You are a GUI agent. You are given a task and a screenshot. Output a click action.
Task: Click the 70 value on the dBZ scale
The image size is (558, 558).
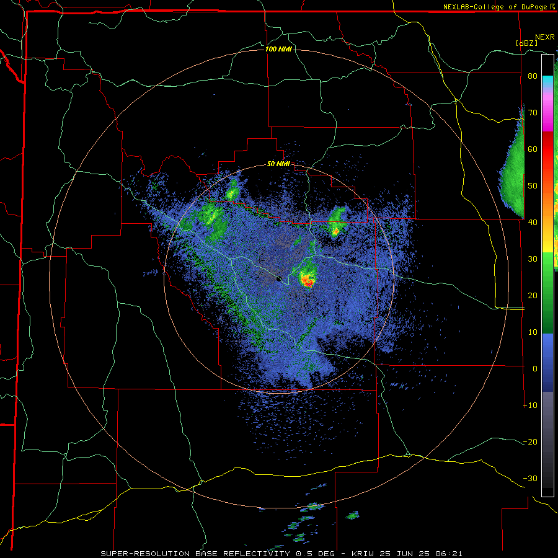click(532, 113)
